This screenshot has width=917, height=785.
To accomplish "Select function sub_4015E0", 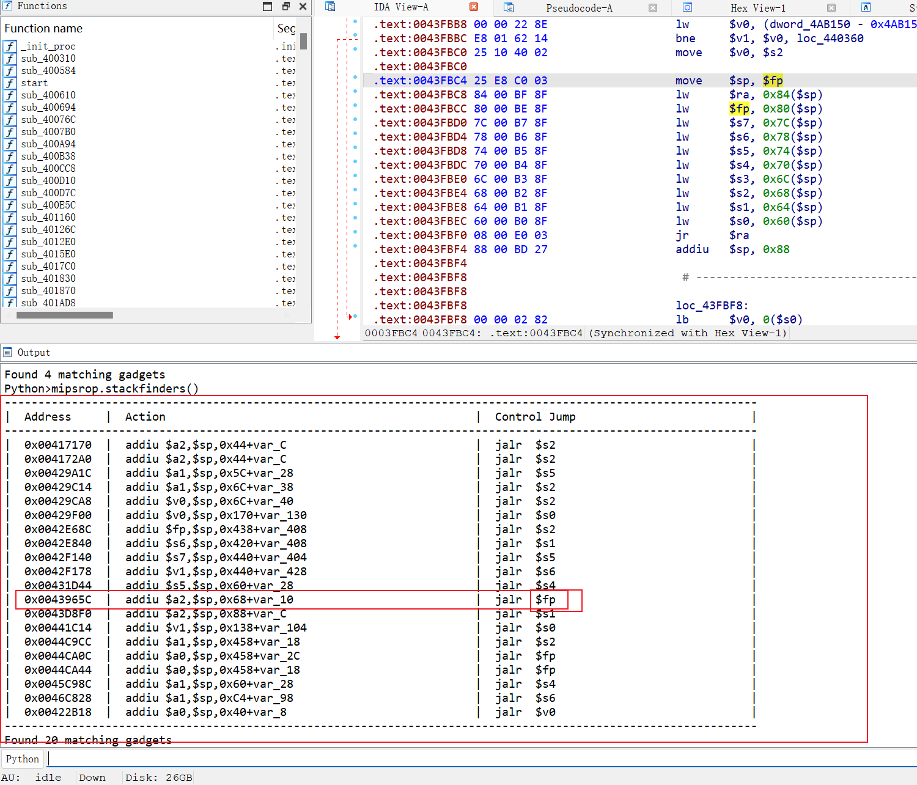I will [x=48, y=254].
